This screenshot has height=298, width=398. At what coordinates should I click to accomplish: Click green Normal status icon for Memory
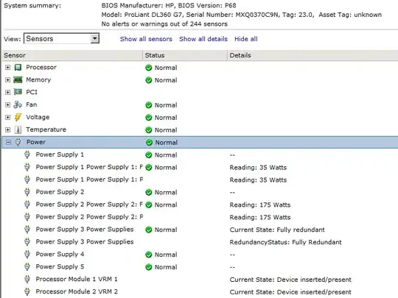[x=148, y=80]
